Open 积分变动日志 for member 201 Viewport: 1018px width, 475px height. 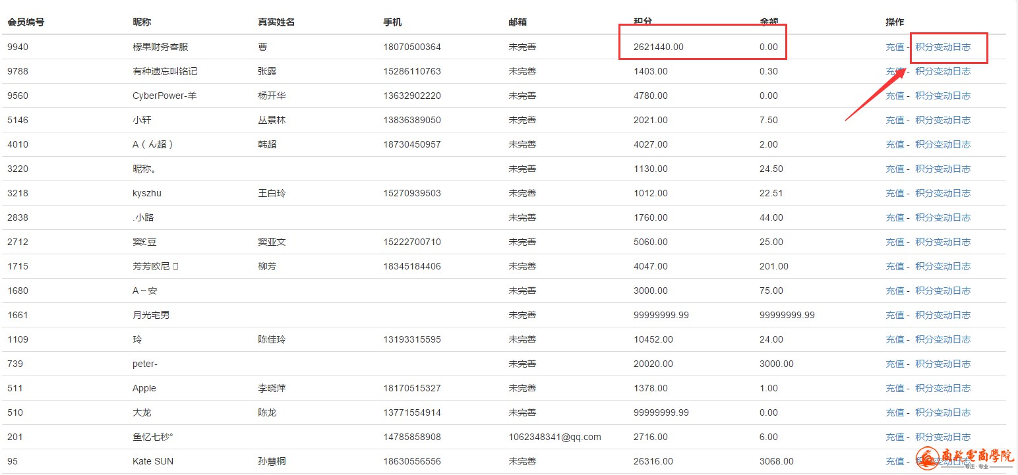[x=943, y=437]
